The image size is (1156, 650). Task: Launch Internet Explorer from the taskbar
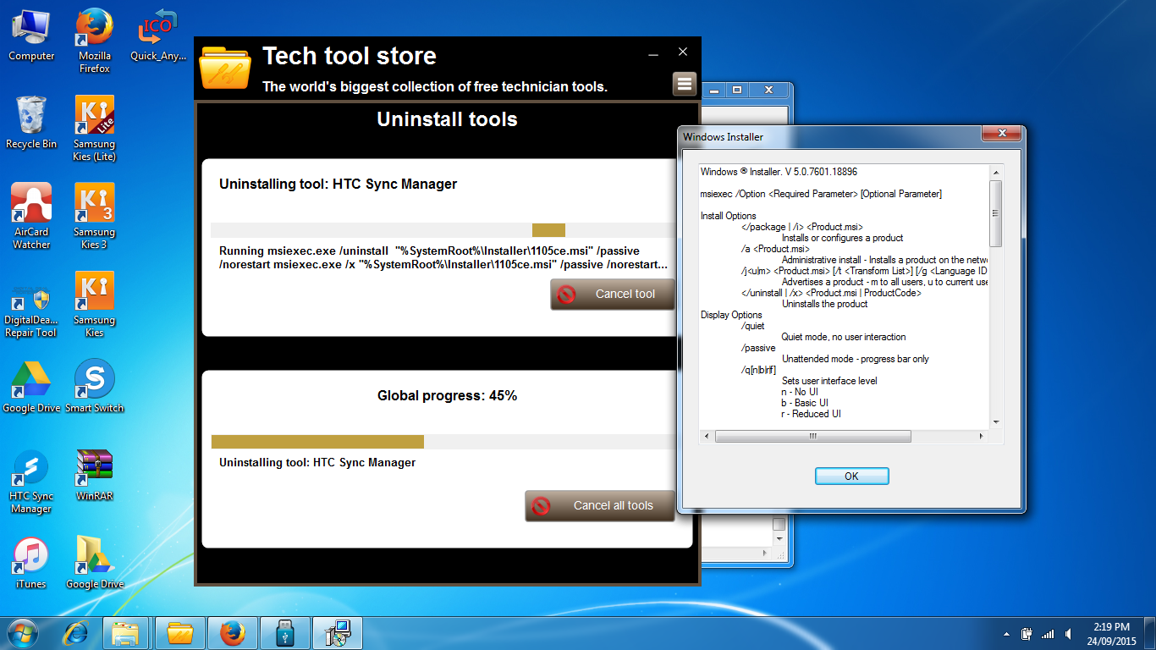(x=77, y=632)
